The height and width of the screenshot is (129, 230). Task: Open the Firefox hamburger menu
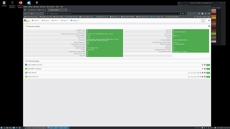[209, 14]
